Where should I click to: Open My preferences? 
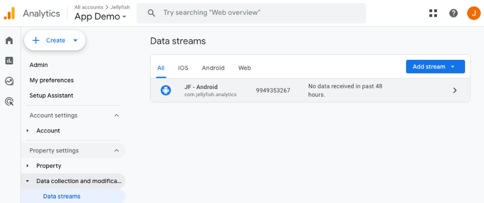pos(52,80)
